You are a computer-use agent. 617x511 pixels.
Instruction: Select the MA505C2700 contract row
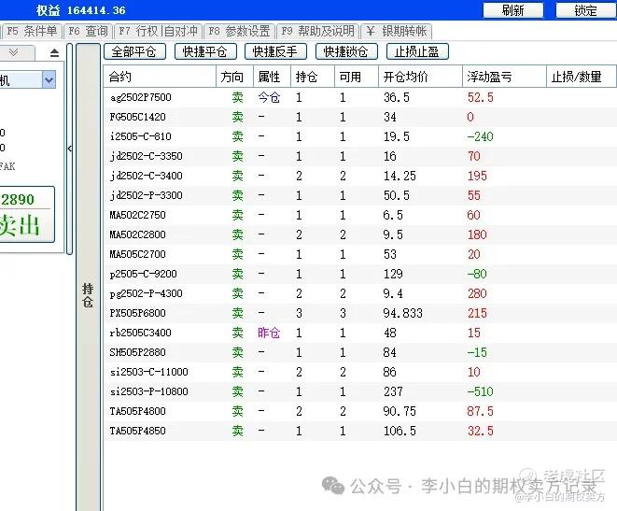click(359, 254)
